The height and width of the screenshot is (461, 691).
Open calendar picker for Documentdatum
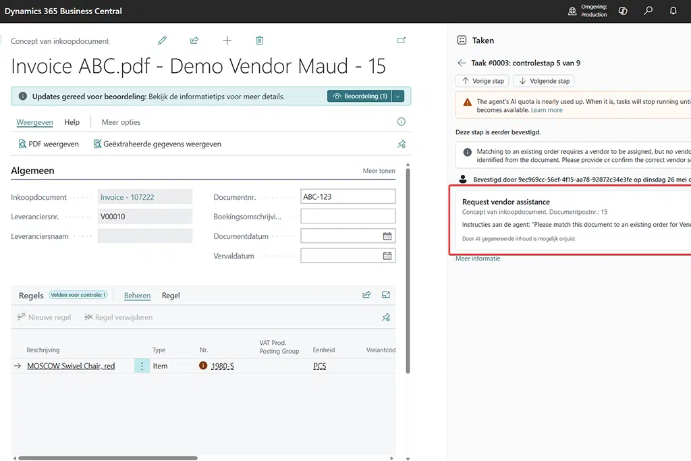(387, 236)
